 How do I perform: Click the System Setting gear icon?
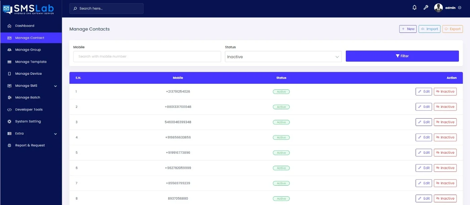click(x=9, y=122)
